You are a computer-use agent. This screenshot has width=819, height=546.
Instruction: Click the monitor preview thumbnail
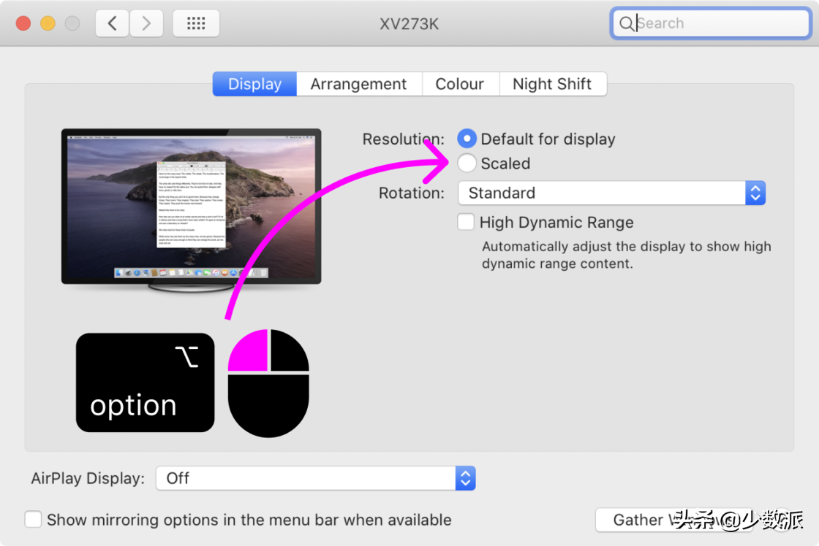191,210
